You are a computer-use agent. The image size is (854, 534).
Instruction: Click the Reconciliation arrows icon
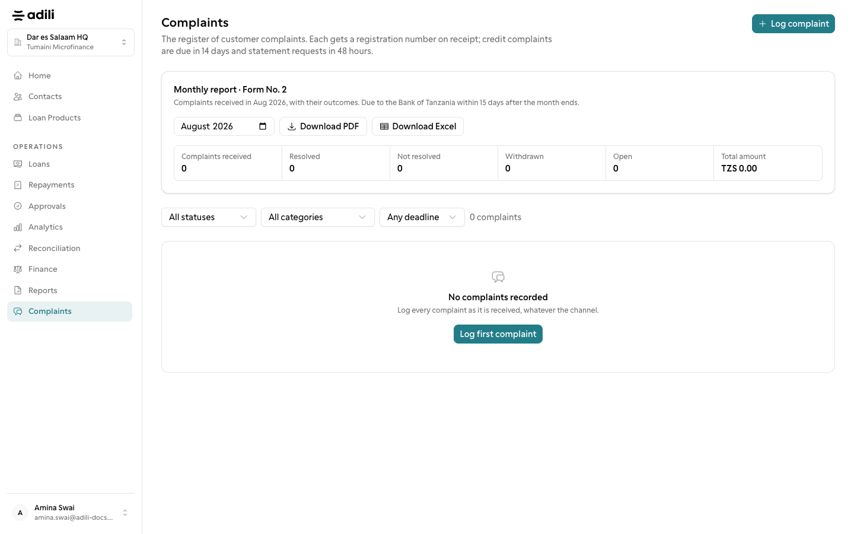click(x=18, y=248)
